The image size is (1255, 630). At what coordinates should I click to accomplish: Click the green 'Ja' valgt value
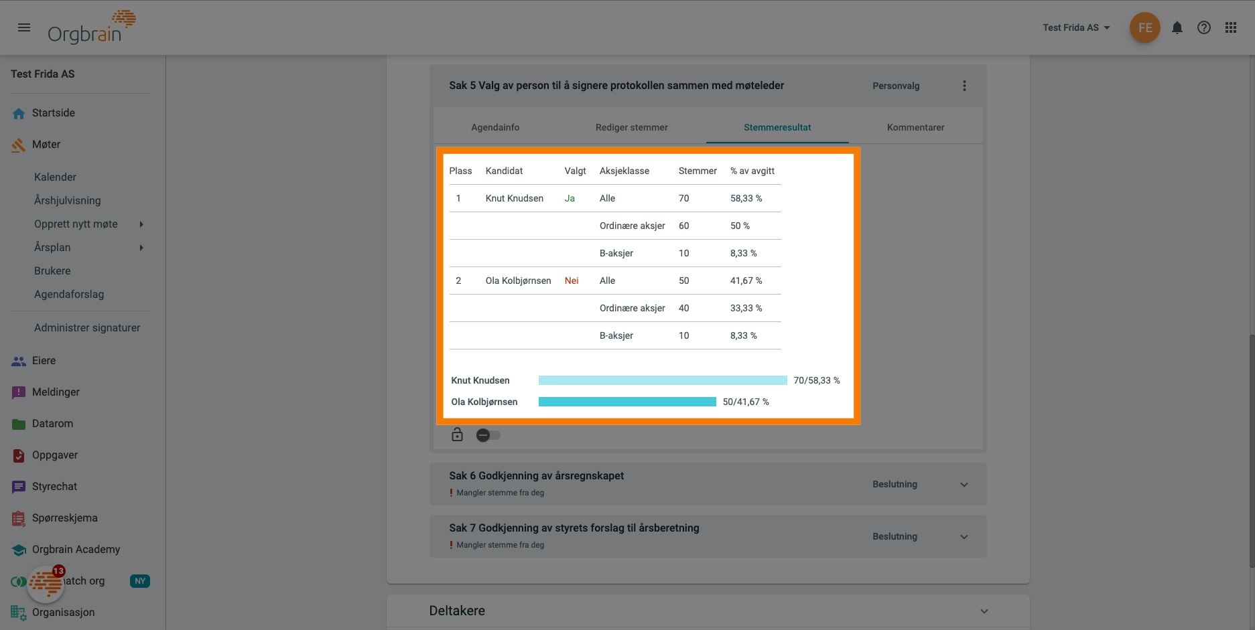[x=570, y=198]
